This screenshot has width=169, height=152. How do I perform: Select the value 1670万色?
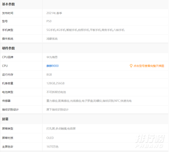click(52, 147)
